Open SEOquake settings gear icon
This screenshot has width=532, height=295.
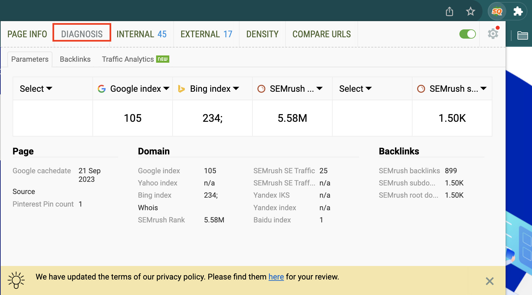point(493,33)
